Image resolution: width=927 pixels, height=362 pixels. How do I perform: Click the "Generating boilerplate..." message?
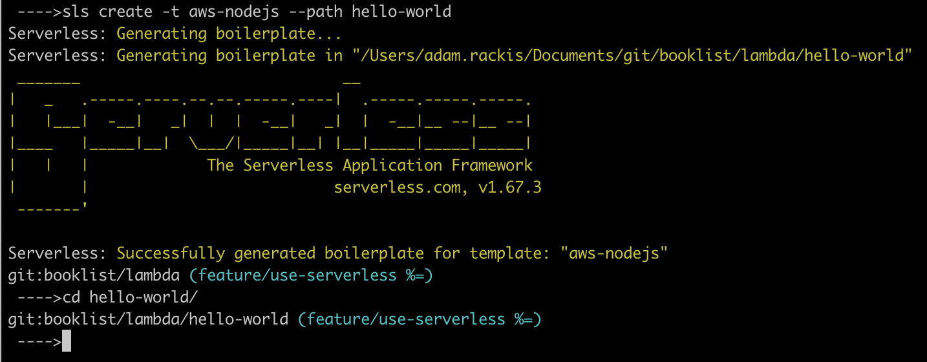coord(229,34)
